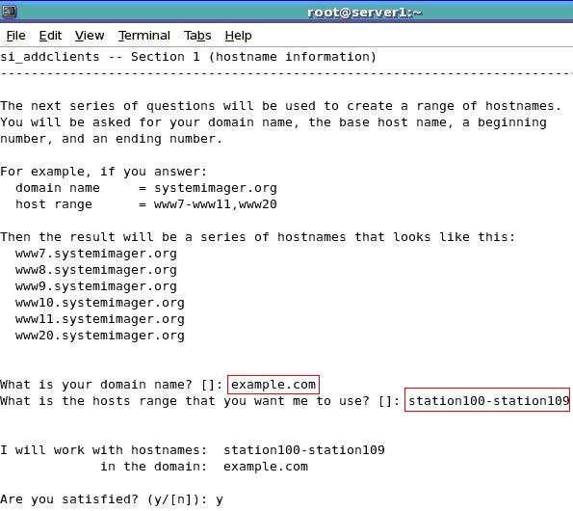Click the 'I will work with hostnames:' line

[193, 450]
